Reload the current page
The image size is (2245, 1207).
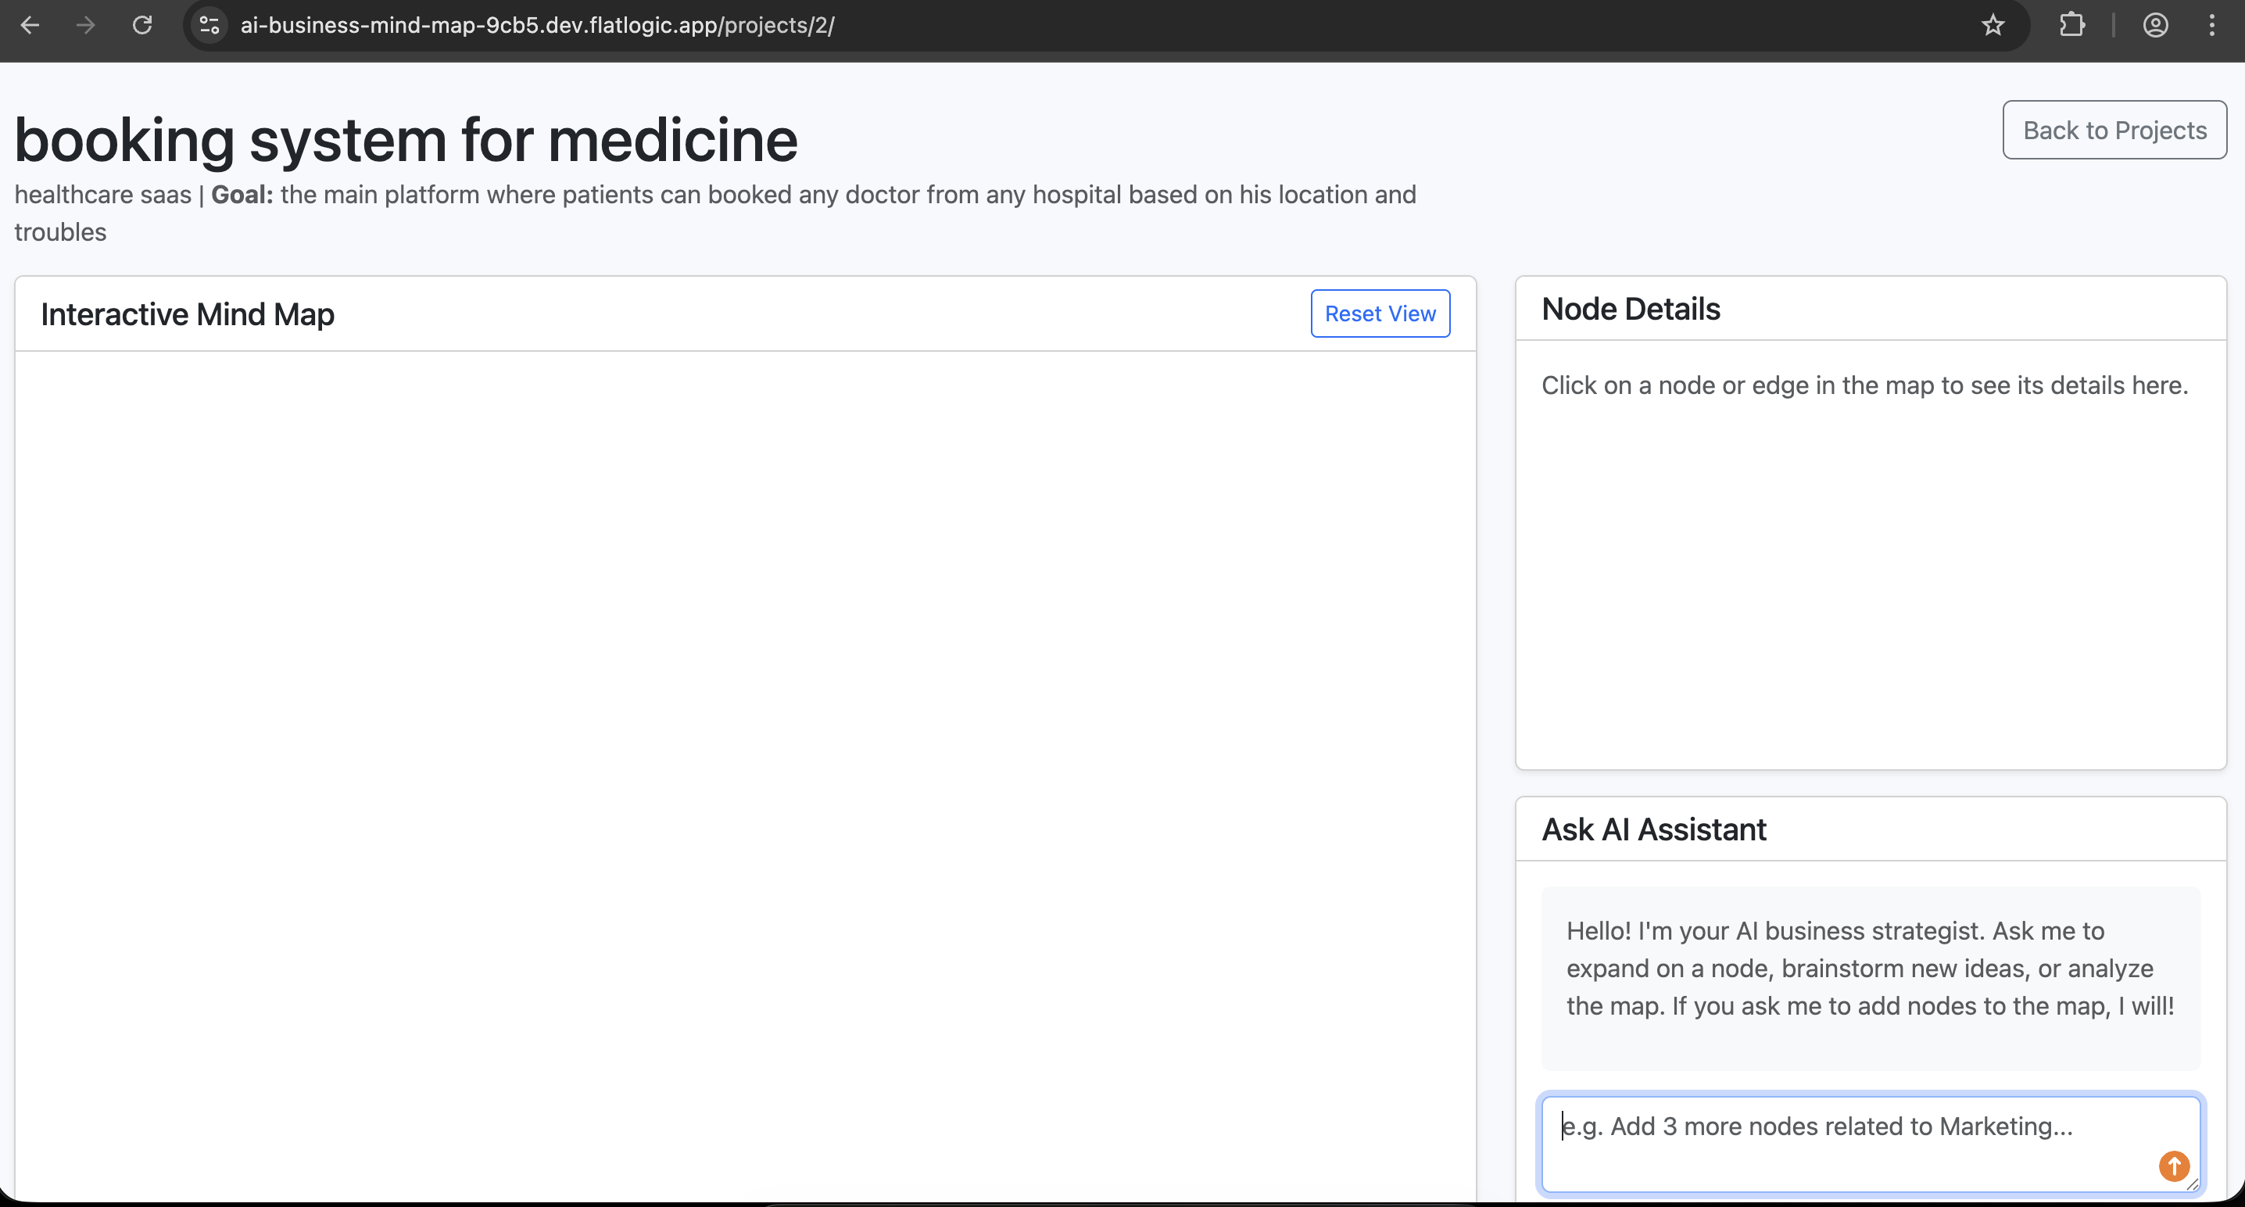[142, 25]
